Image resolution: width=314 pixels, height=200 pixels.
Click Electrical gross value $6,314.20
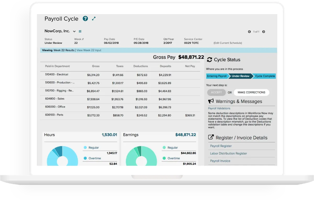pyautogui.click(x=93, y=75)
